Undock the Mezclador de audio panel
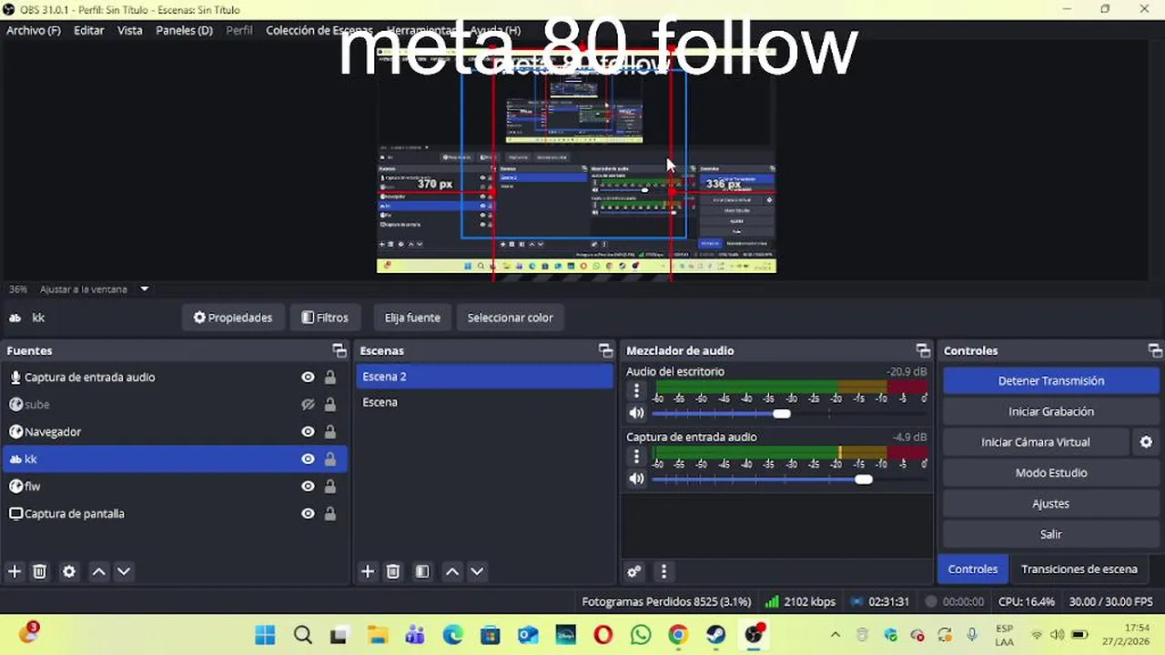The width and height of the screenshot is (1165, 655). point(923,350)
